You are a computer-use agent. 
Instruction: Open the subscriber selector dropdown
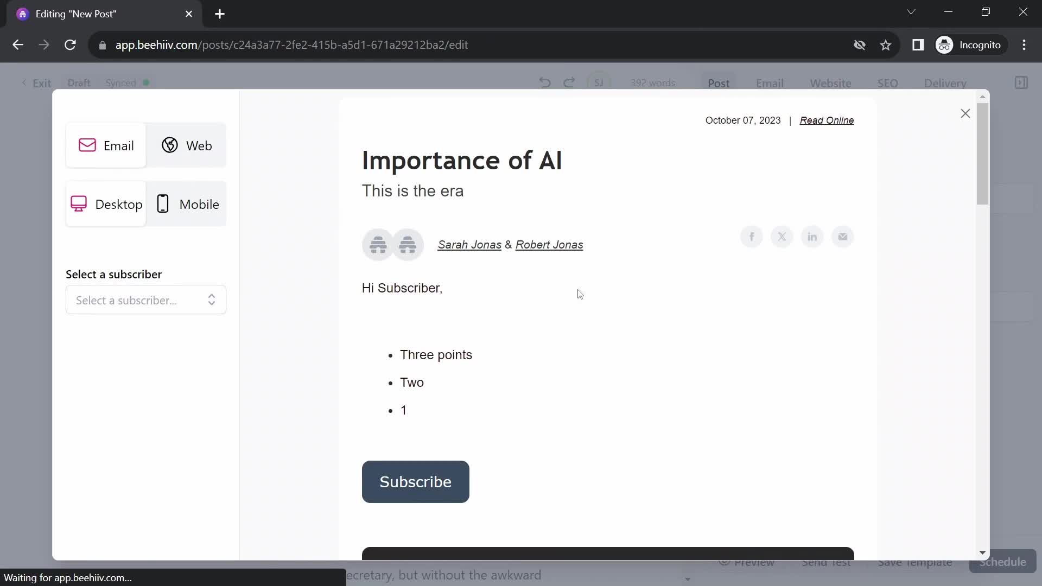[146, 301]
